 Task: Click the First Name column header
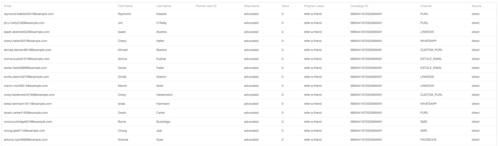(x=125, y=6)
